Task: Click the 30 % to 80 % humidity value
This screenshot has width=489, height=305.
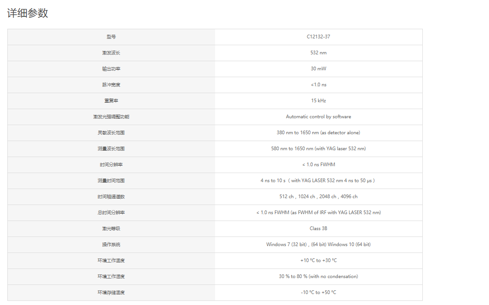Action: coord(318,277)
